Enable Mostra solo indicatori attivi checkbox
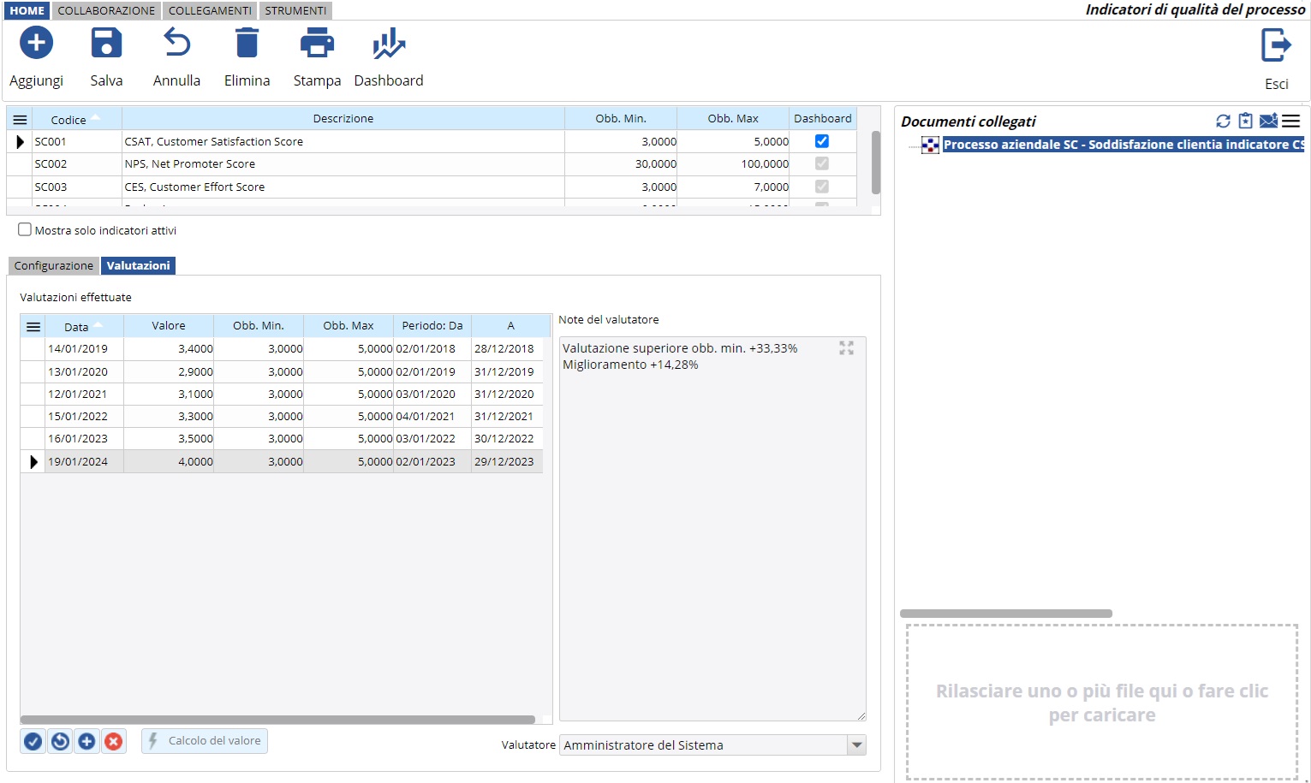Screen dimensions: 1311x783 25,229
